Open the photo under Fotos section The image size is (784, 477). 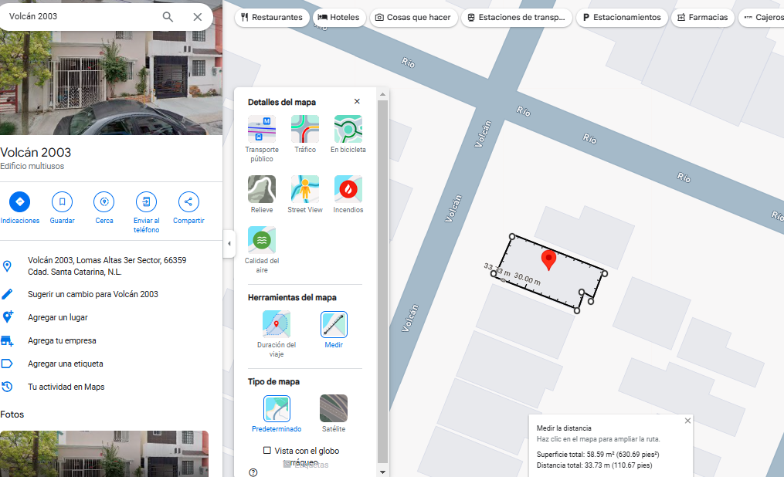point(104,454)
